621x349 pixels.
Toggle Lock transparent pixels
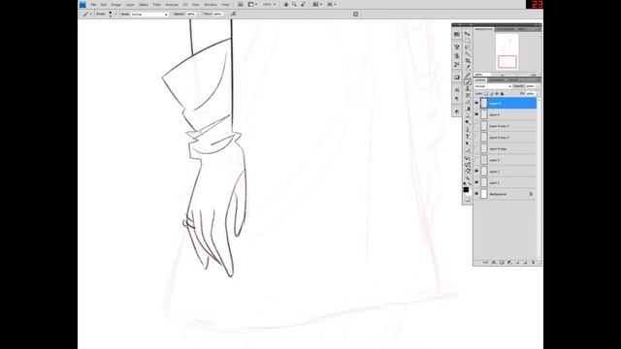click(x=486, y=94)
